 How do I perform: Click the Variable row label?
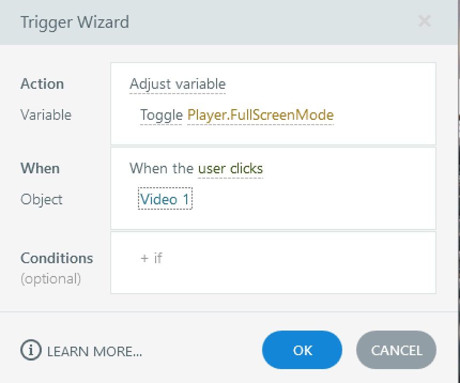[46, 115]
